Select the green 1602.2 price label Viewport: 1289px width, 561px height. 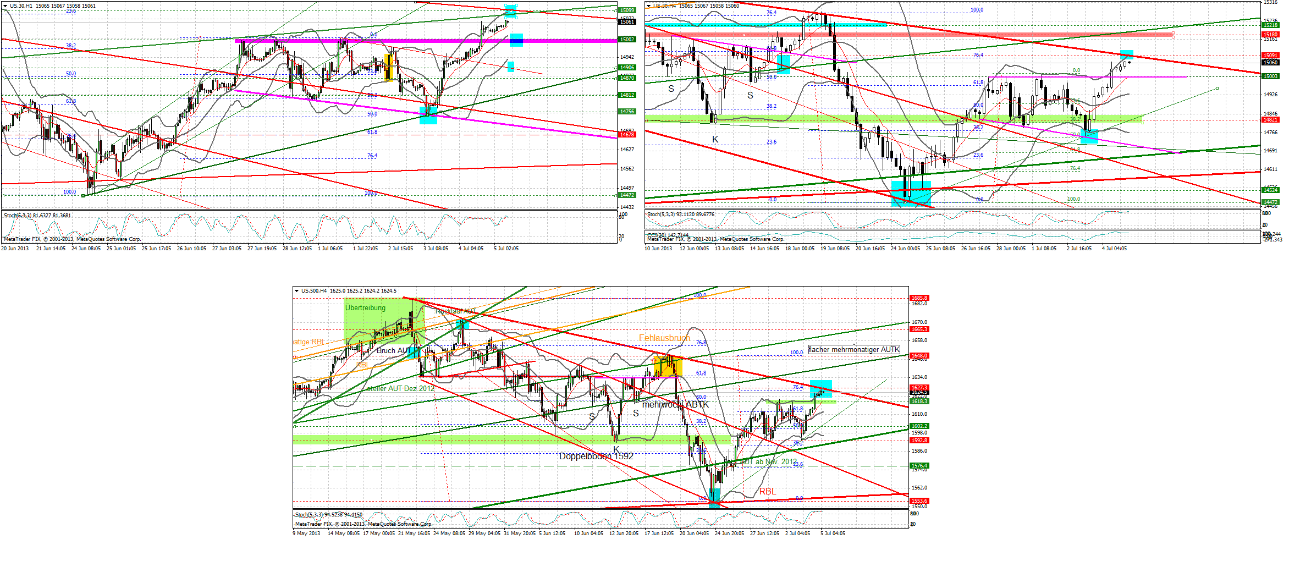(919, 426)
